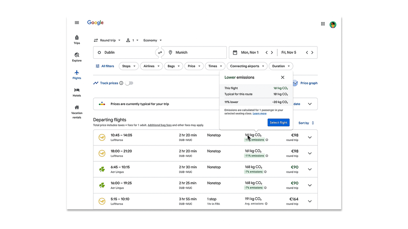Image resolution: width=408 pixels, height=229 pixels.
Task: Open the Economy class dropdown
Action: (x=153, y=40)
